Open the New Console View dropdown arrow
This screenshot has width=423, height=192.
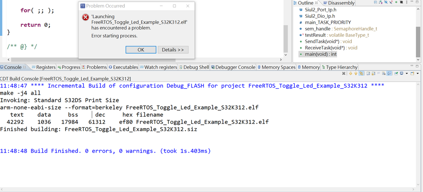[417, 74]
